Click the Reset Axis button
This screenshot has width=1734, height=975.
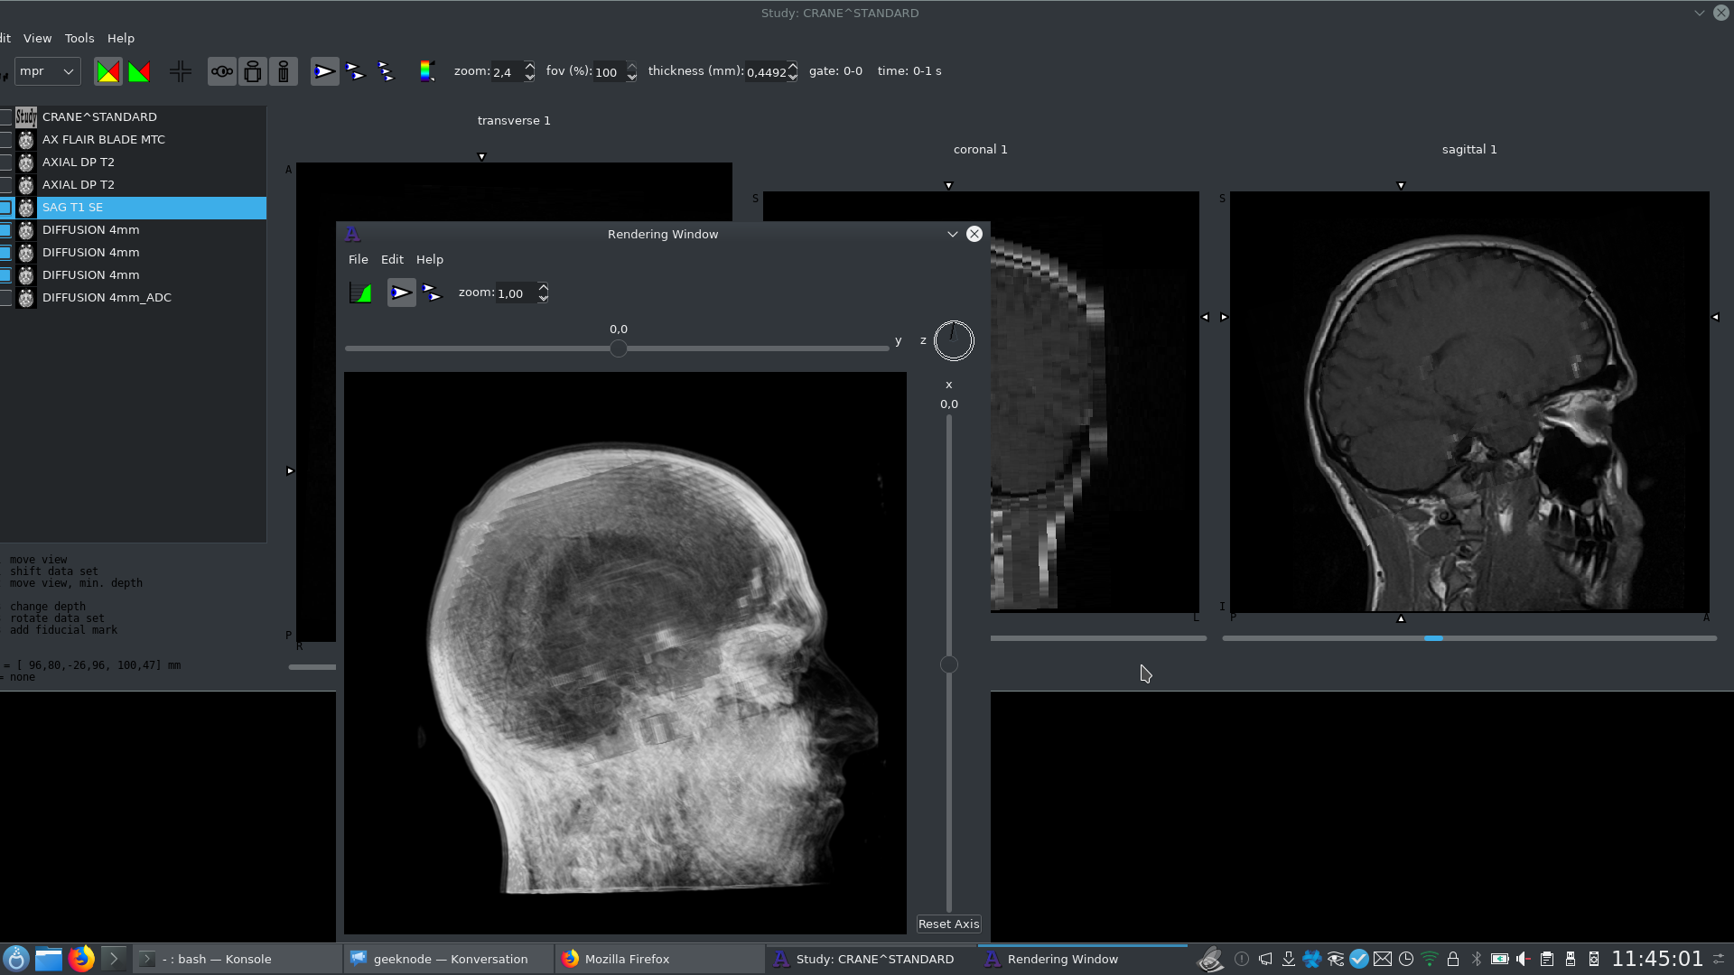point(948,924)
